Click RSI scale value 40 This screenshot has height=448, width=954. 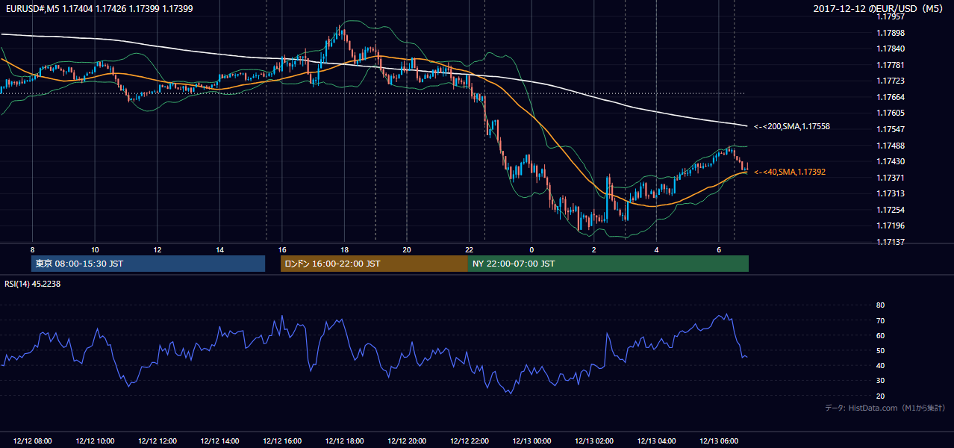click(x=881, y=365)
